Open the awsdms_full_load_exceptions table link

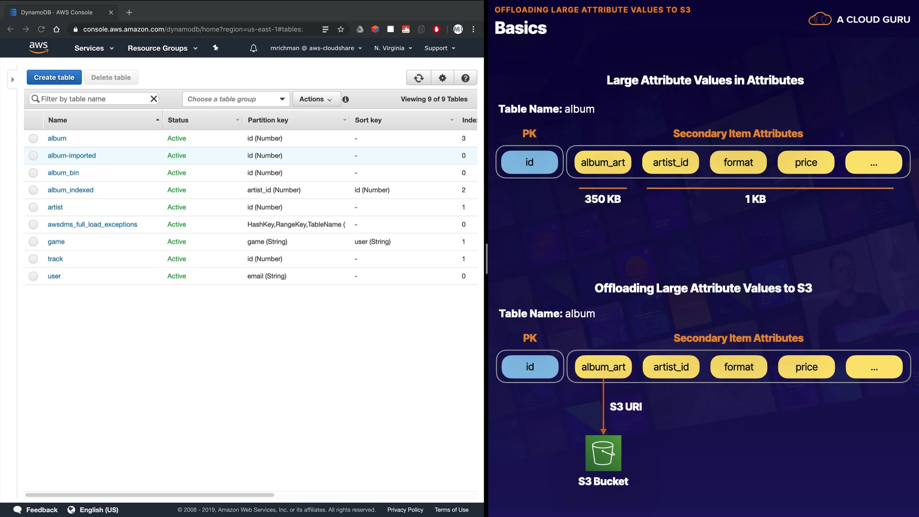92,225
